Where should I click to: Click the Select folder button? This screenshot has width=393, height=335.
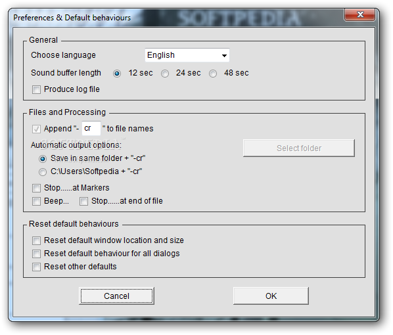click(299, 148)
